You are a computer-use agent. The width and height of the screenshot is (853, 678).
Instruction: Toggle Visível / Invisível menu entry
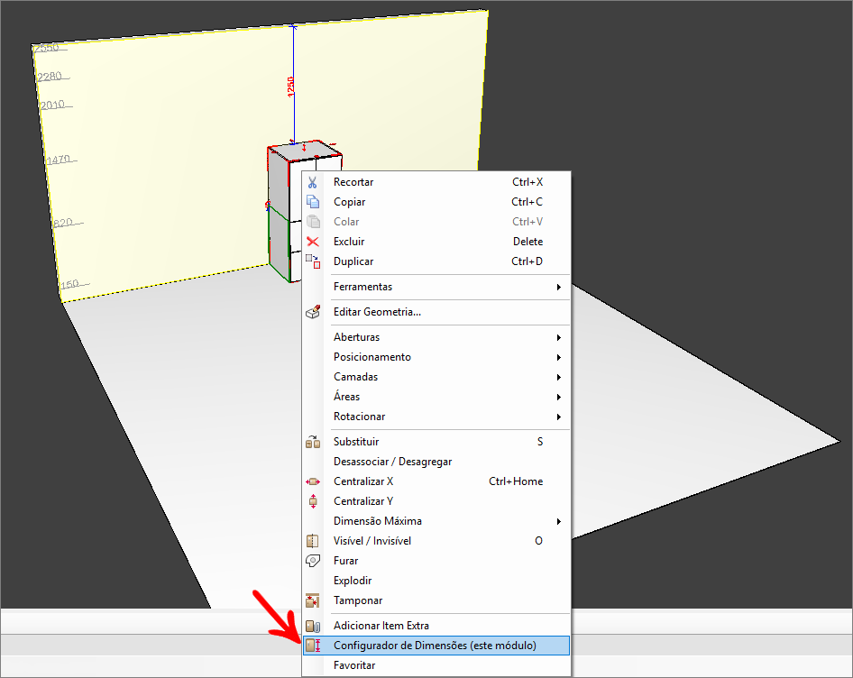click(x=436, y=541)
